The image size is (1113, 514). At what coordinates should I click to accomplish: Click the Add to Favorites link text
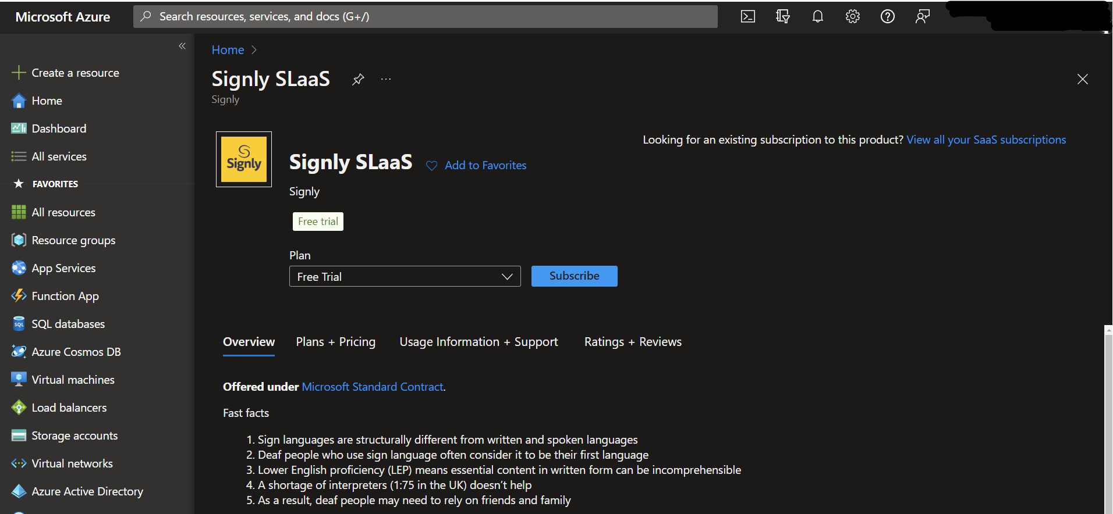coord(485,166)
